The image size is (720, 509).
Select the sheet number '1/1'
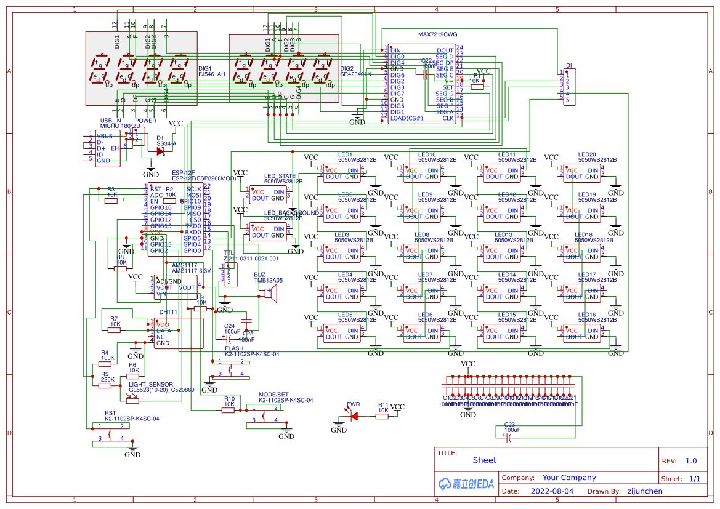pyautogui.click(x=695, y=479)
